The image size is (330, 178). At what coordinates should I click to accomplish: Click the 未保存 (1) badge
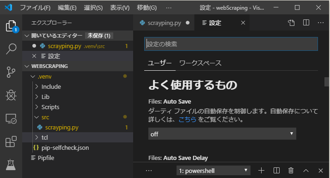coord(99,36)
